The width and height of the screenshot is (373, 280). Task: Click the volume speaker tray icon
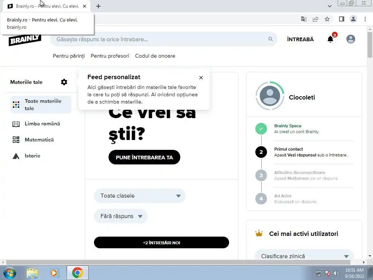coord(336,273)
